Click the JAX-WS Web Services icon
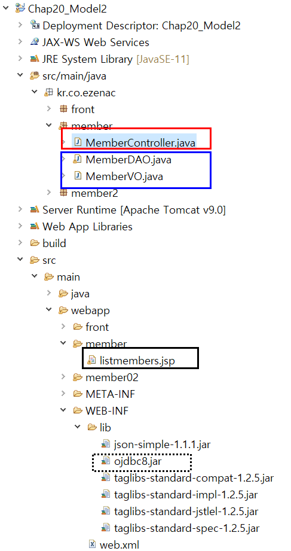The image size is (291, 551). tap(35, 42)
